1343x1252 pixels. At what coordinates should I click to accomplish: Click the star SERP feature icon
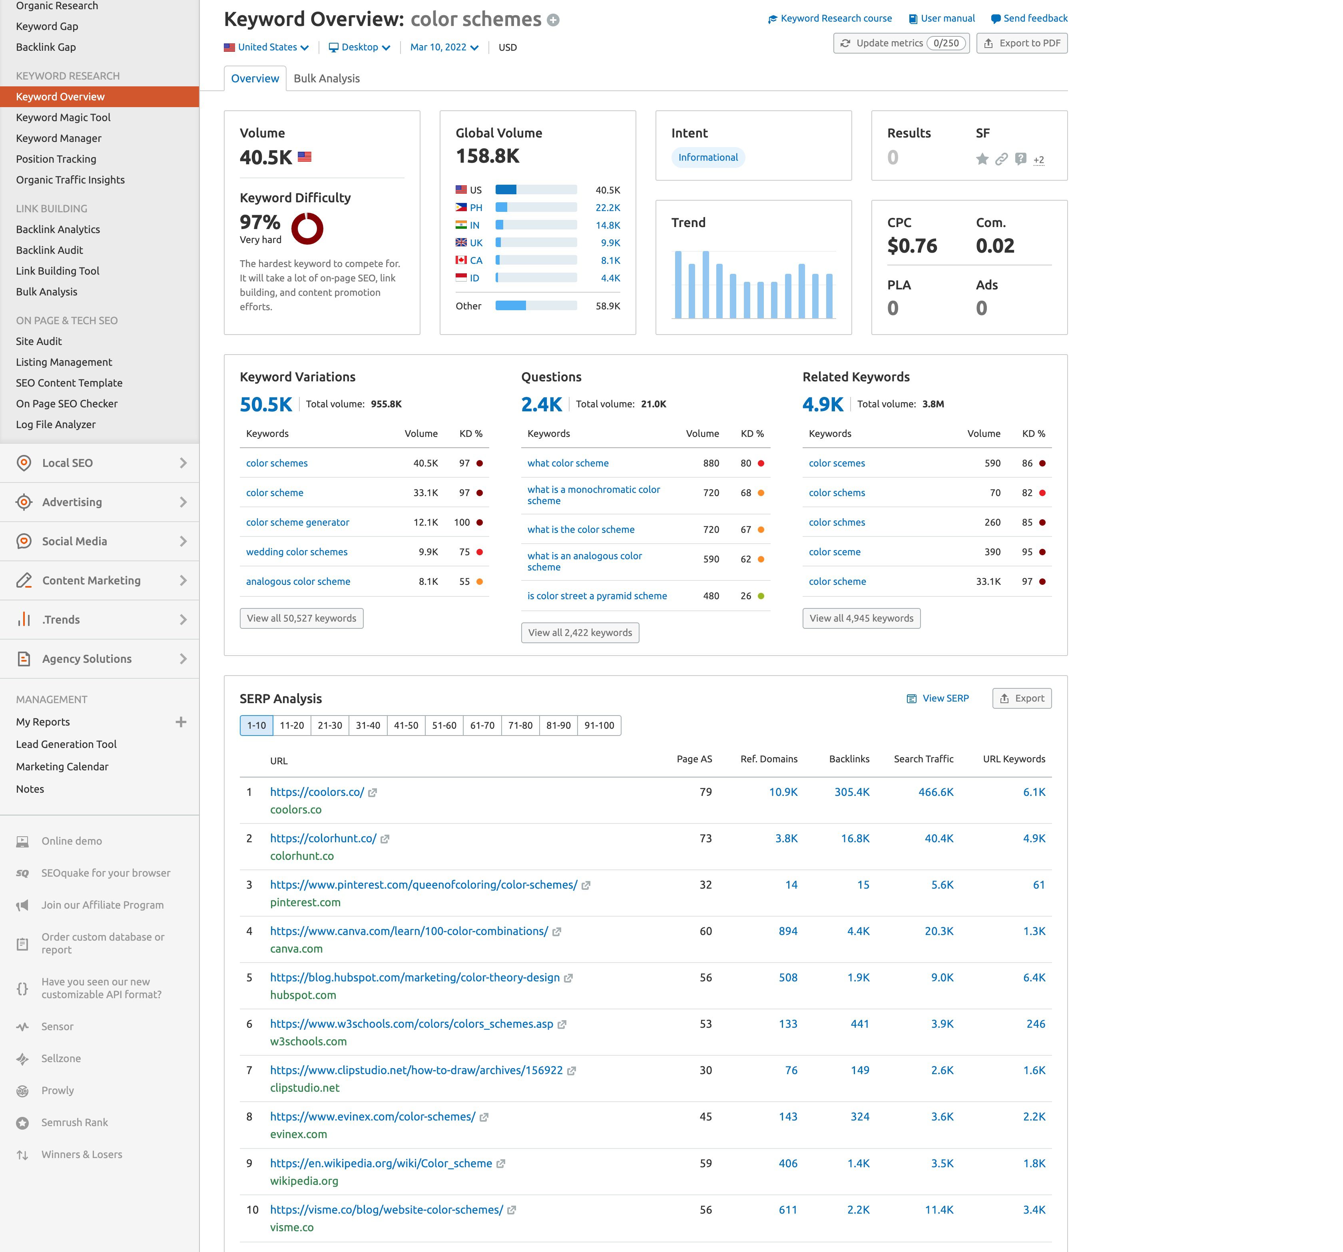[x=982, y=159]
